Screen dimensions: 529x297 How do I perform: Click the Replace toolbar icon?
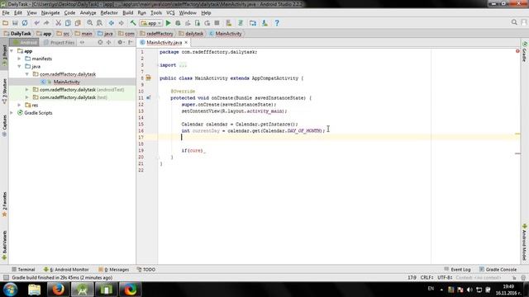[99, 23]
